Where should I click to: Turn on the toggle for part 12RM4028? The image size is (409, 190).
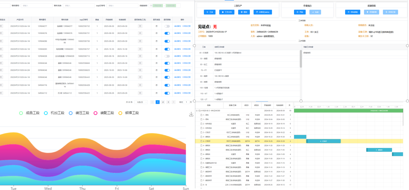pyautogui.click(x=167, y=56)
